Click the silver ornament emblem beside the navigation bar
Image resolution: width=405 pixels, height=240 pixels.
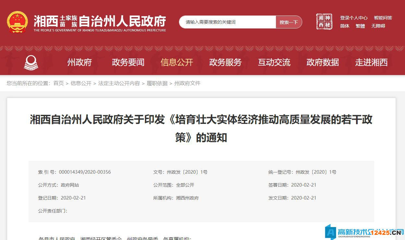coord(31,62)
